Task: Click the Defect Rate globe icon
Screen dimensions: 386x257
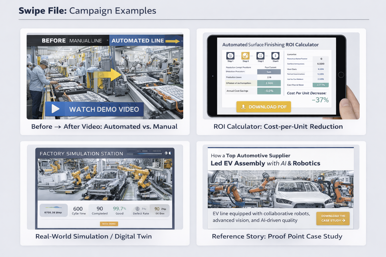Action: [137, 209]
